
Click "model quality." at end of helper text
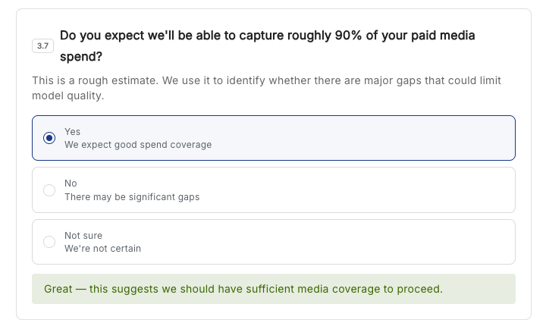[68, 96]
